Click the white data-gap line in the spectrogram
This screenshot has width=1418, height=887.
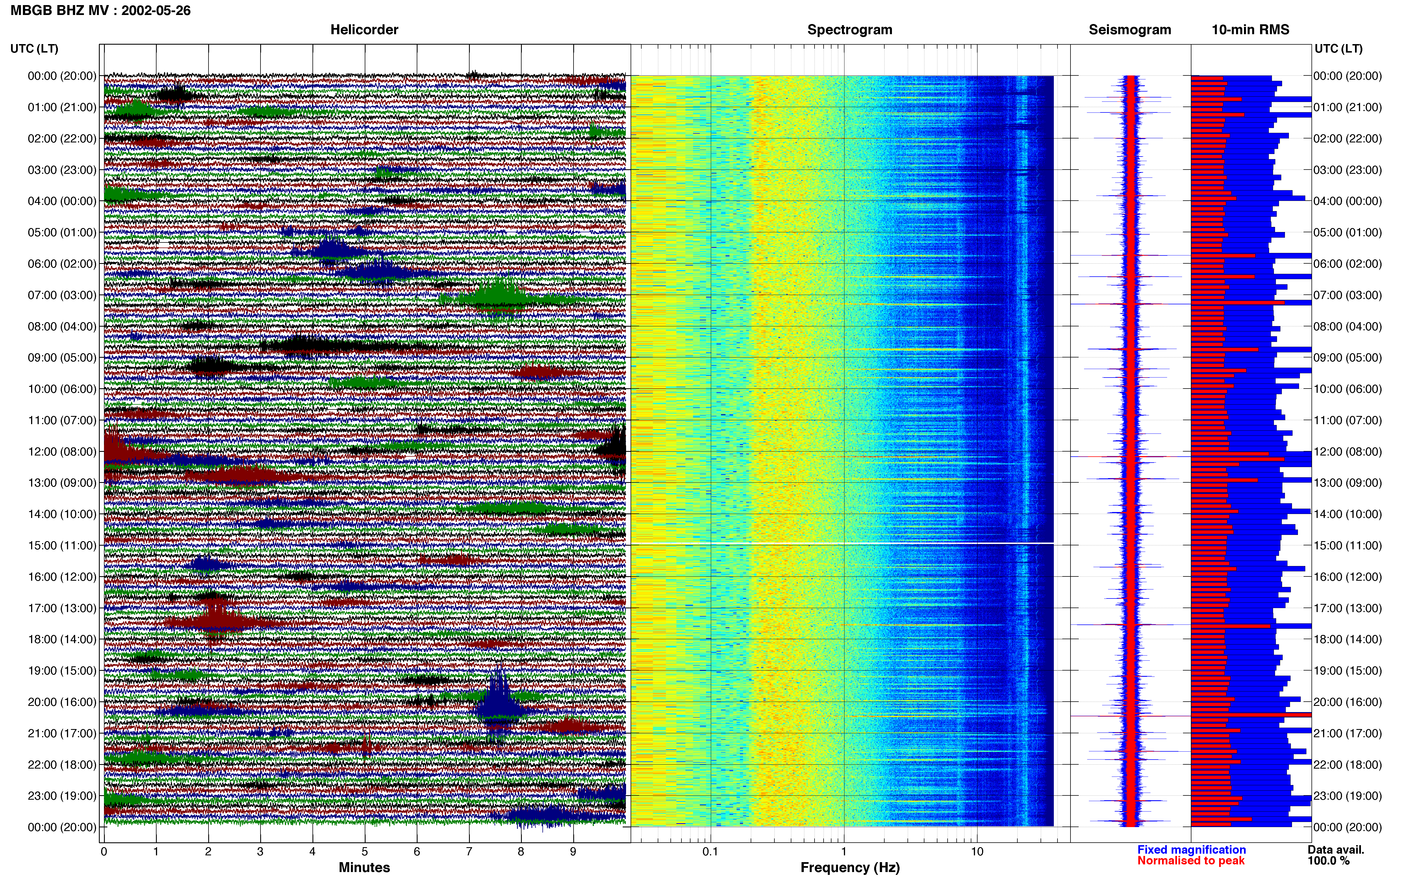[842, 543]
